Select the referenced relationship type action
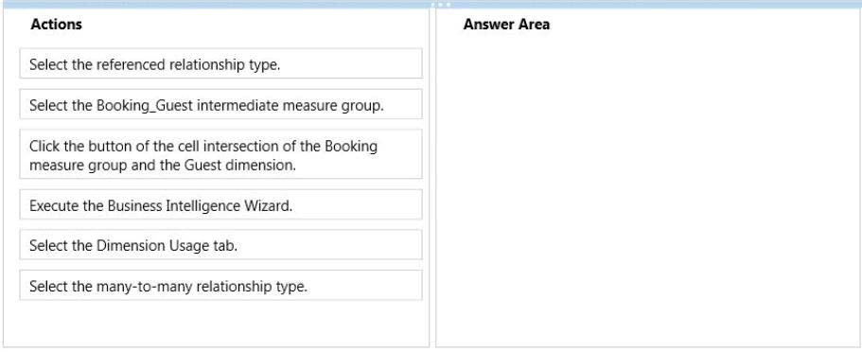 click(x=220, y=63)
